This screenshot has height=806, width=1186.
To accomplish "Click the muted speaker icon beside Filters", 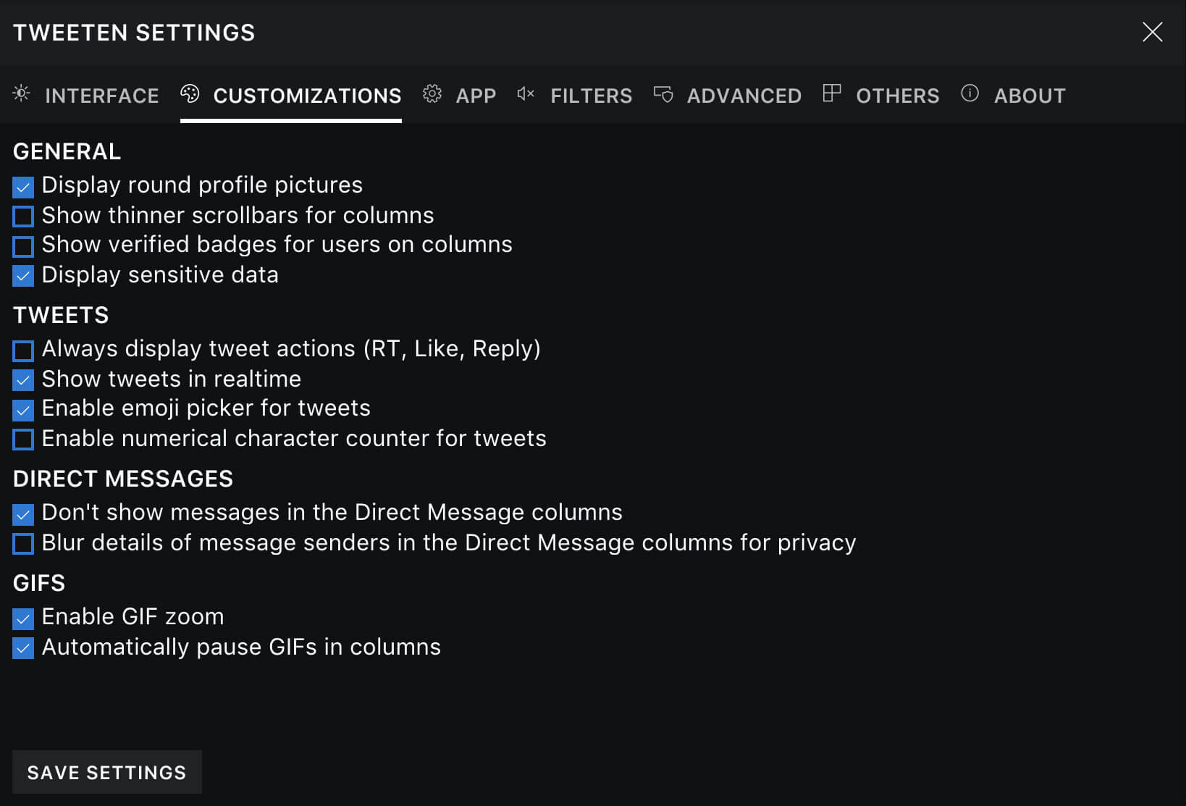I will coord(526,93).
